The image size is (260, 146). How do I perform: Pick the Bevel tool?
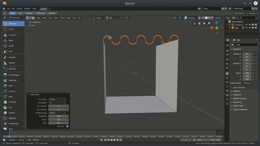point(13,86)
